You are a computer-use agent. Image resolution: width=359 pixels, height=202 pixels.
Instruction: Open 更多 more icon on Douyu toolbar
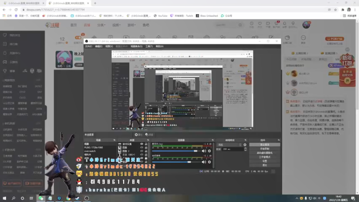coord(303,40)
